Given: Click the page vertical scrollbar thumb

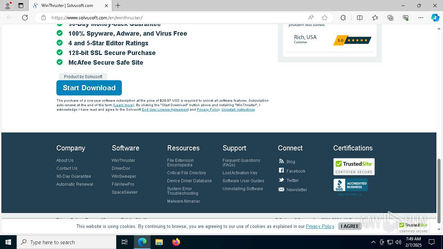Looking at the screenshot, I should 439,191.
